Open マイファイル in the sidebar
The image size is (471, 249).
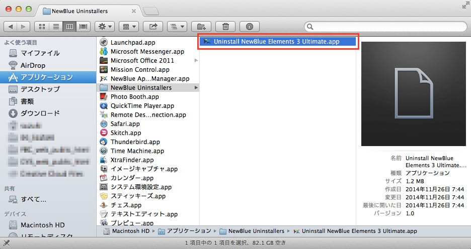tap(48, 53)
